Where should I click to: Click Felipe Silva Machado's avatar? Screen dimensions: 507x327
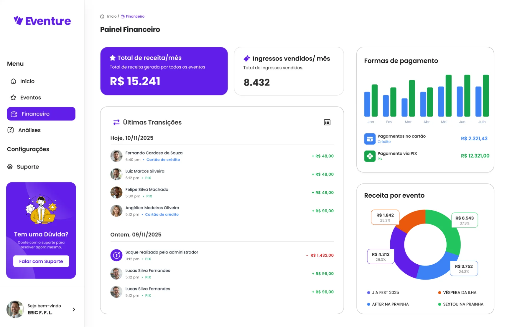coord(116,193)
